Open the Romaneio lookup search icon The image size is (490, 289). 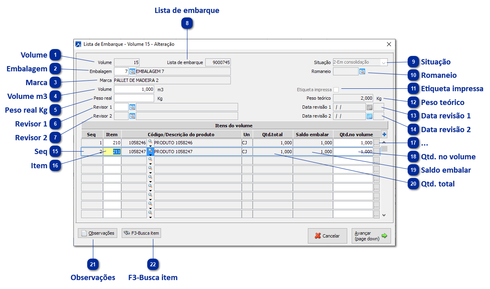(362, 71)
